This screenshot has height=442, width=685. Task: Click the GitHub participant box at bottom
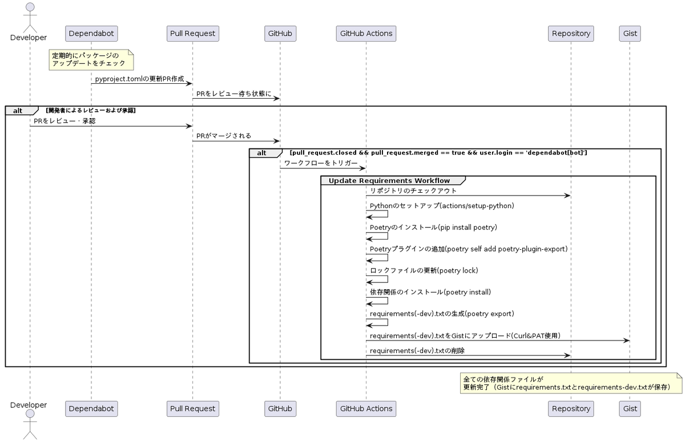[x=280, y=408]
